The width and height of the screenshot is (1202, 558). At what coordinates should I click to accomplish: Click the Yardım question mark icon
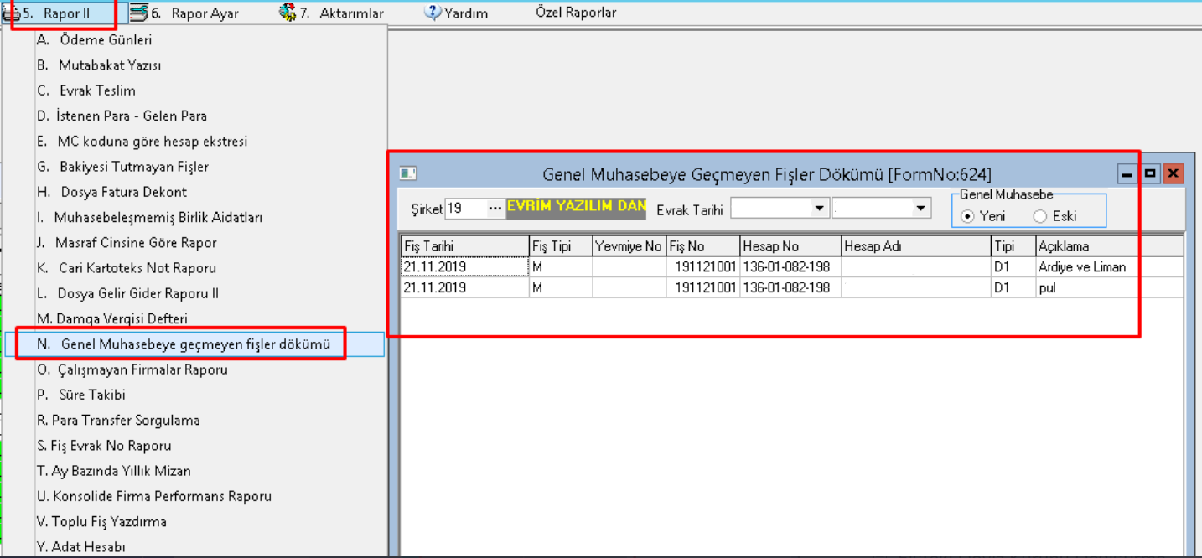point(433,13)
